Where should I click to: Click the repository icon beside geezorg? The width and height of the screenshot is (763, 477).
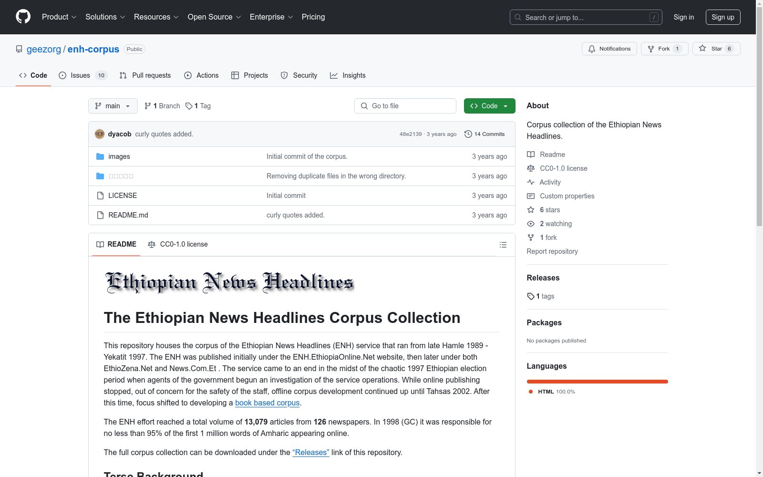(19, 49)
